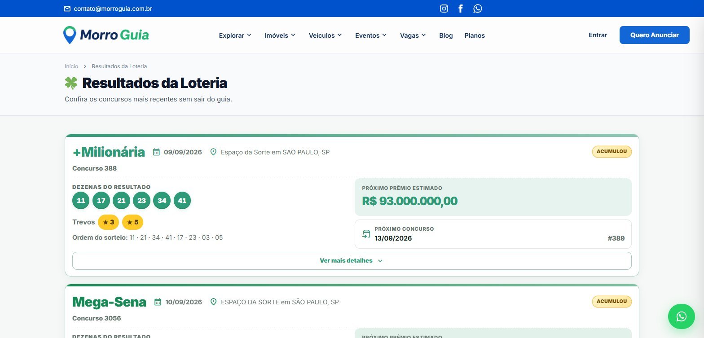Click the location pin beside Espaço da Sorte
This screenshot has width=704, height=338.
coord(213,152)
